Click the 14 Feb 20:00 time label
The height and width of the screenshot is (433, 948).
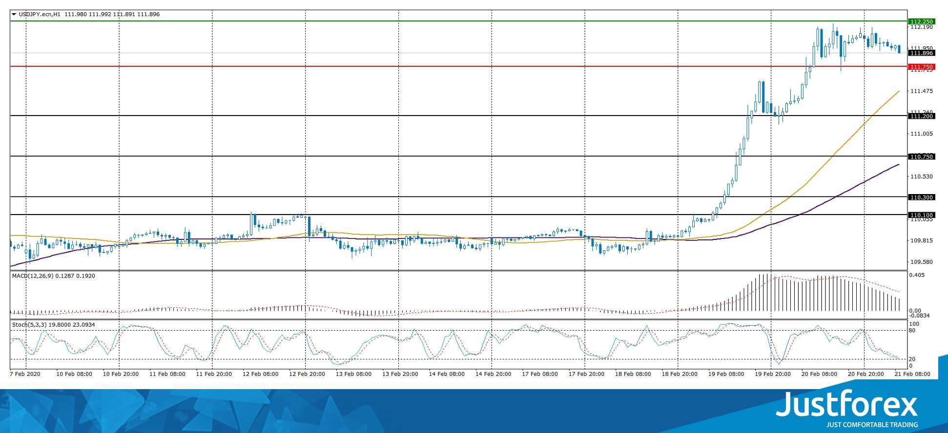(x=493, y=374)
